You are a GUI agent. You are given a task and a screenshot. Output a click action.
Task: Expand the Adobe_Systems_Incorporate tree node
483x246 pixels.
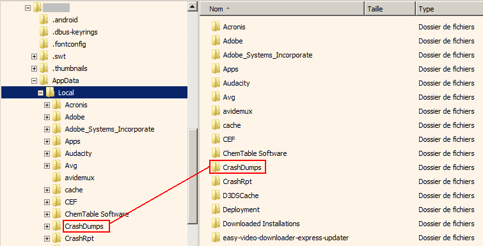click(x=47, y=130)
